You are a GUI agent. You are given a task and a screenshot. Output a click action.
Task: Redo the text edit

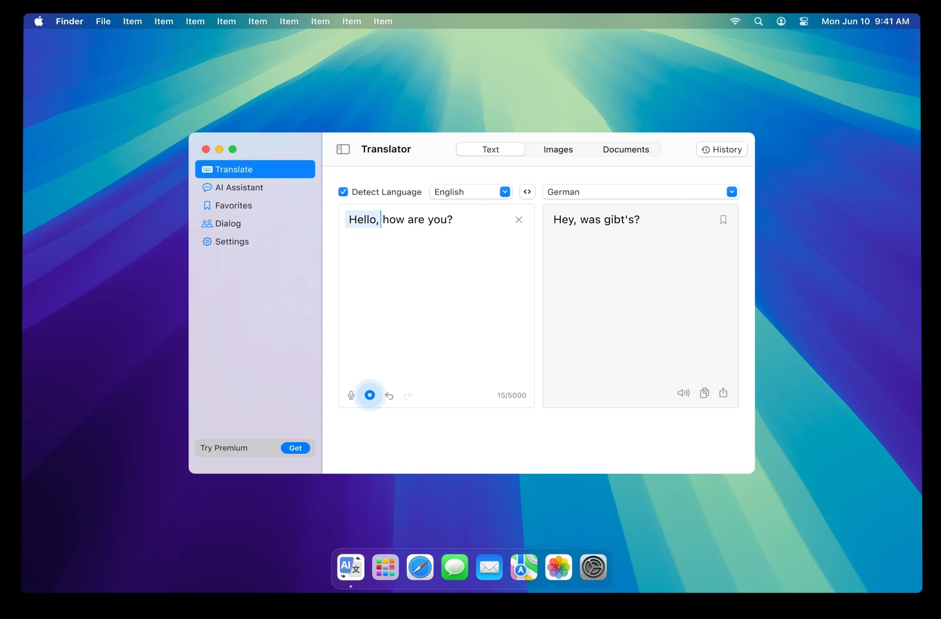pos(408,395)
